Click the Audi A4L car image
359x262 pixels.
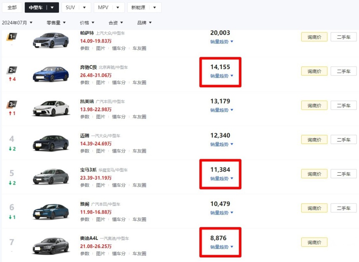tap(51, 245)
